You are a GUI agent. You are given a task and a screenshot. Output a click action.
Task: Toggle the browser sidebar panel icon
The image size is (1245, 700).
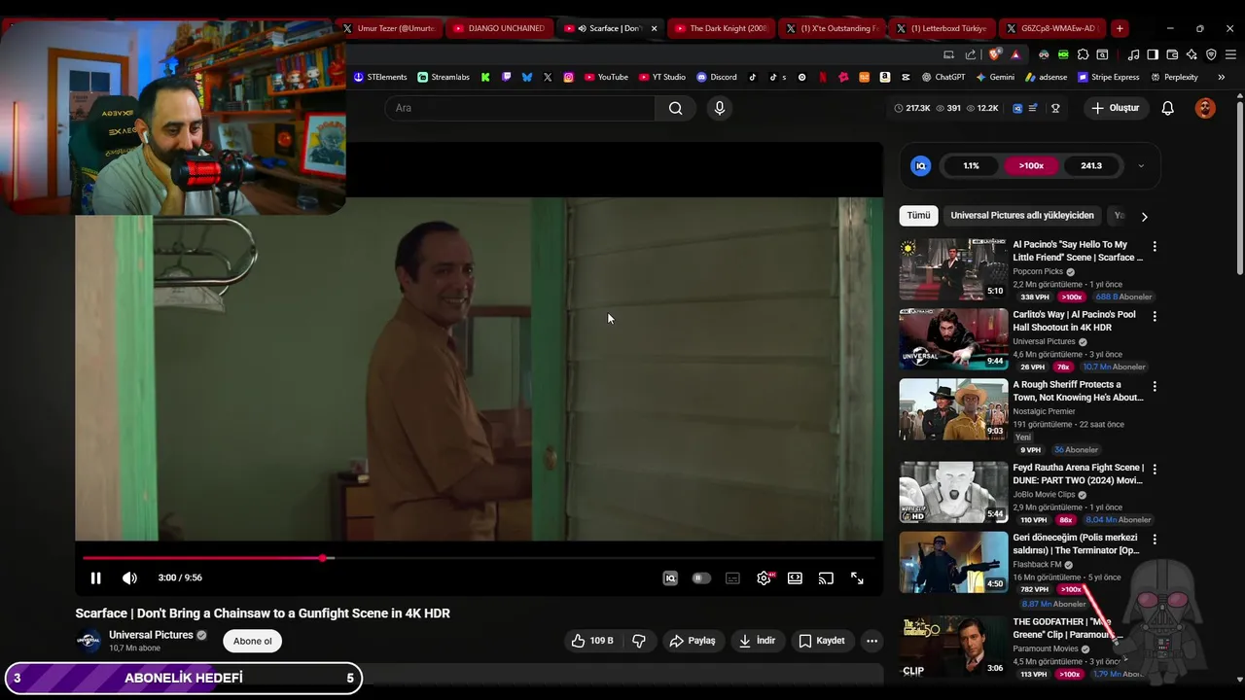tap(1153, 54)
